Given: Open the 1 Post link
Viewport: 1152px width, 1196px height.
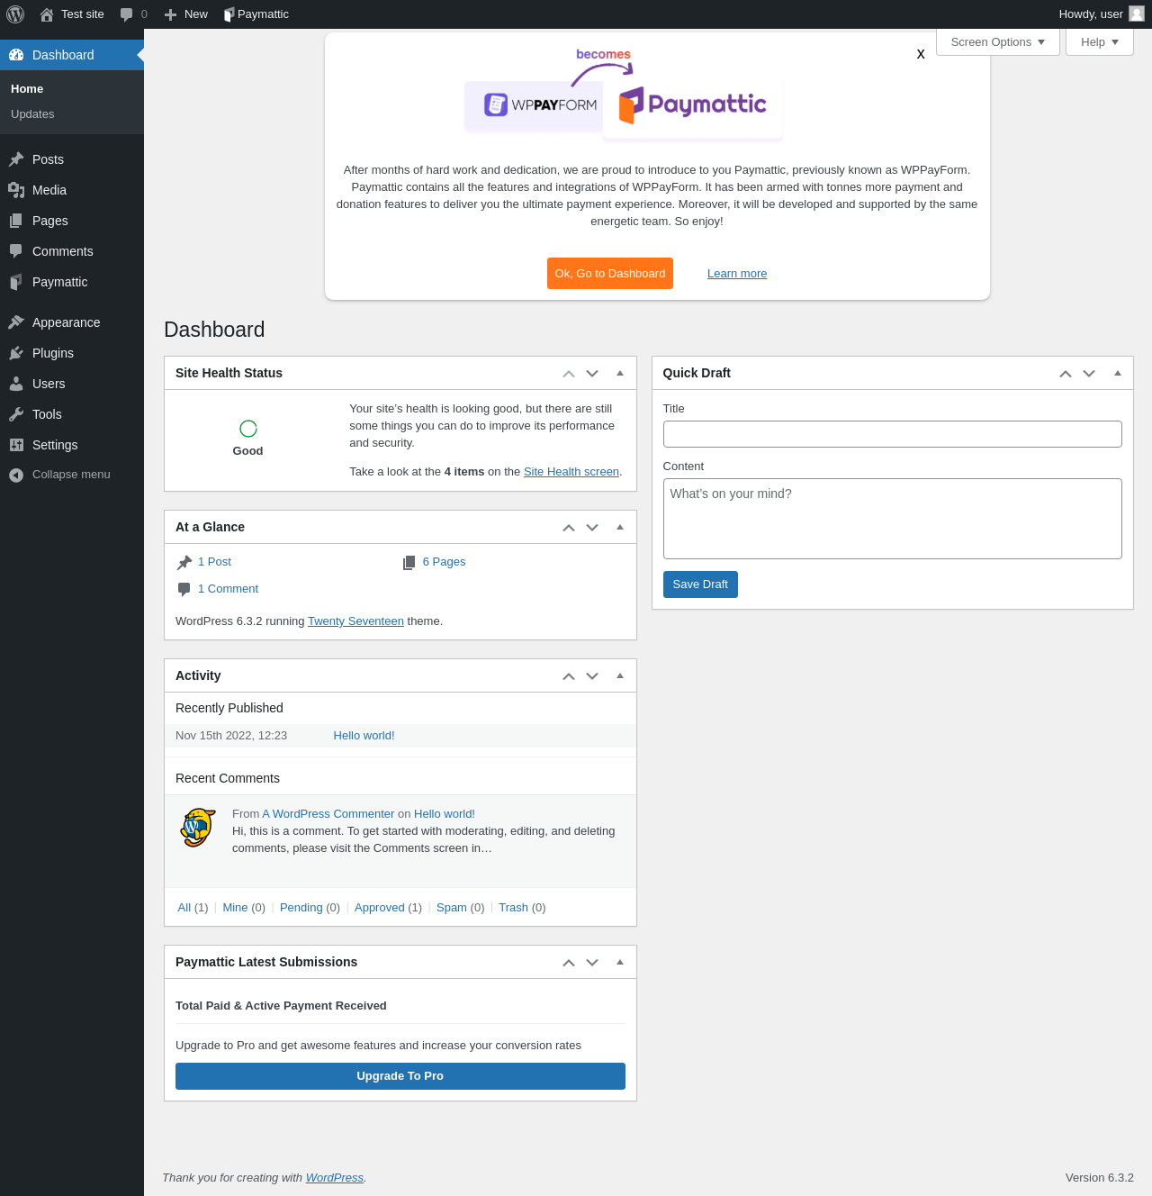Looking at the screenshot, I should click(214, 562).
